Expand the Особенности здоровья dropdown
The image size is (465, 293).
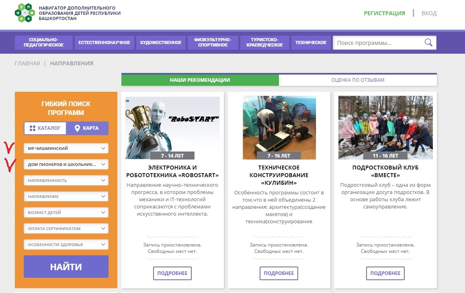[x=66, y=245]
